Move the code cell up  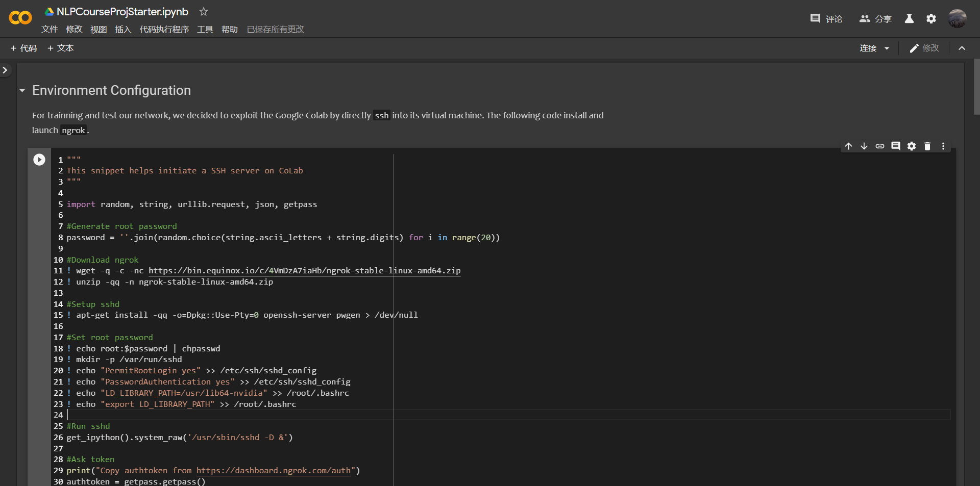[849, 146]
